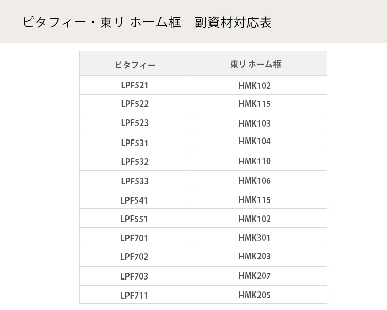Click the ピタフィー・東リ ホーム框 副資材対応表 title
387x310 pixels.
(147, 23)
